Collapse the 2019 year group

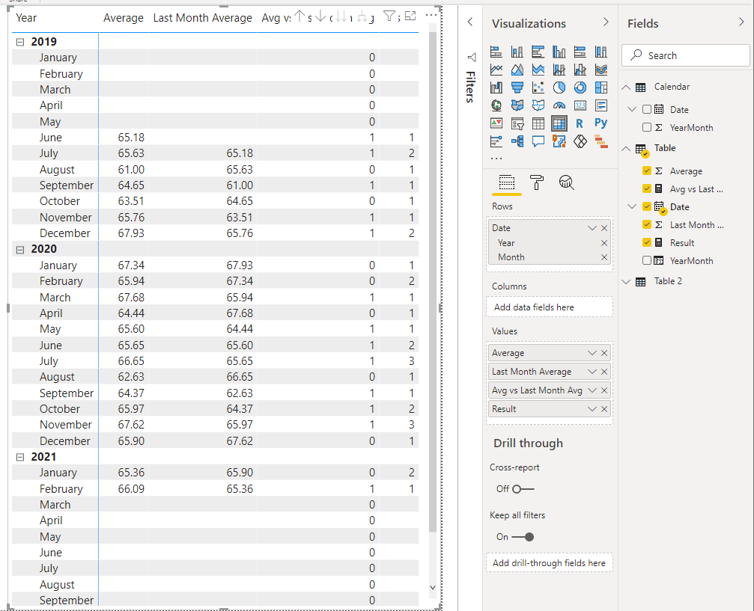point(20,43)
